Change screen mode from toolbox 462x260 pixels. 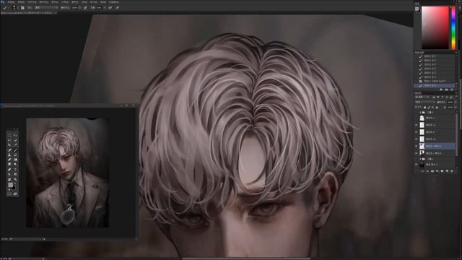15,194
